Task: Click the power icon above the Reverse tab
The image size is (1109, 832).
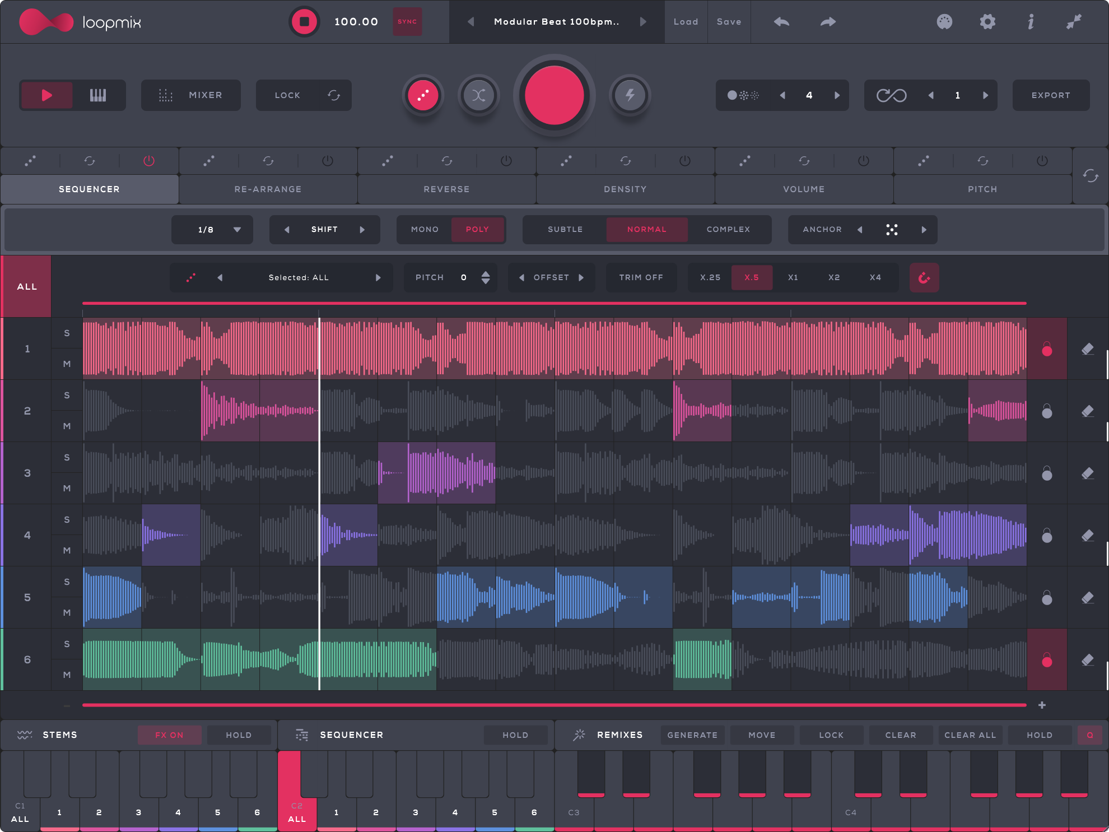Action: pyautogui.click(x=505, y=161)
